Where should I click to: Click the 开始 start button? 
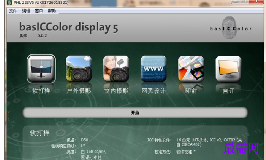tap(135, 112)
